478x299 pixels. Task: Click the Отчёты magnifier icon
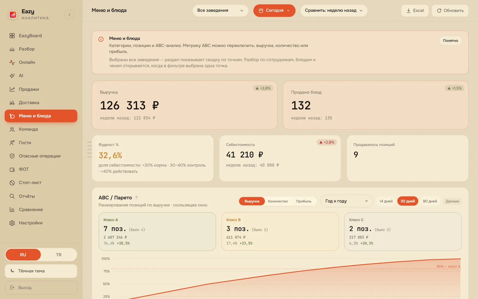click(12, 196)
